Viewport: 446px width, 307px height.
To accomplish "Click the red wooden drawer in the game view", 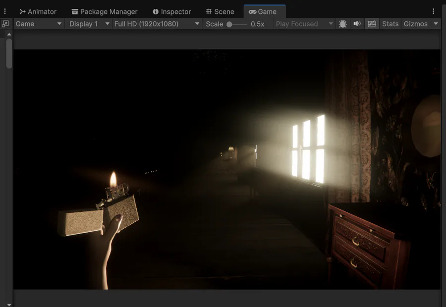I will (369, 245).
